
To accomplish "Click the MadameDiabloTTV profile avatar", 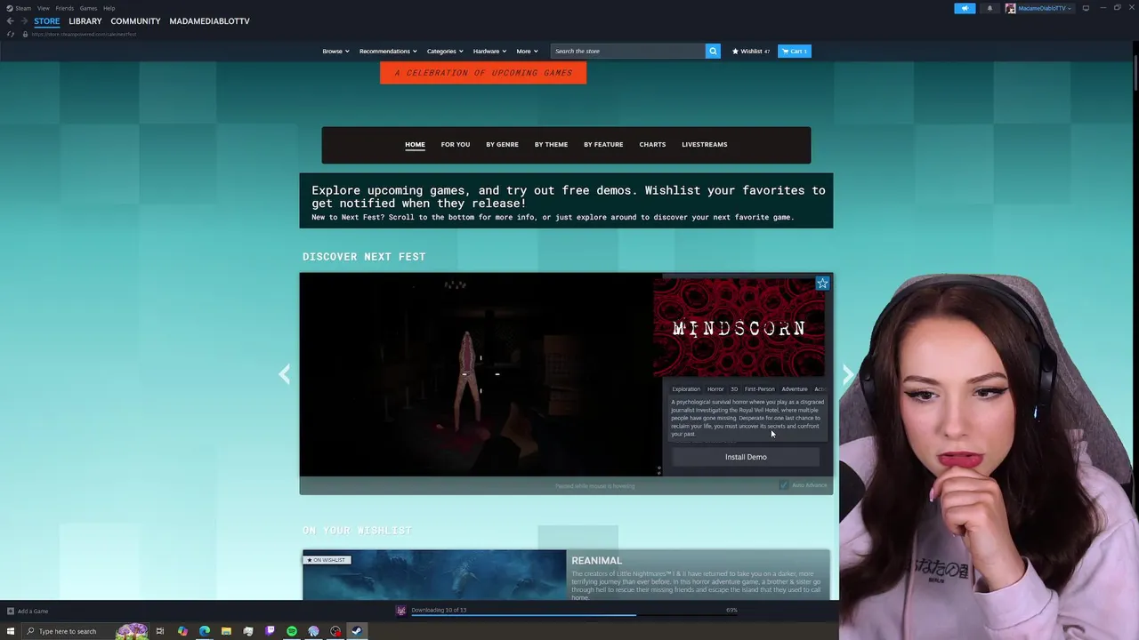I will point(1011,8).
